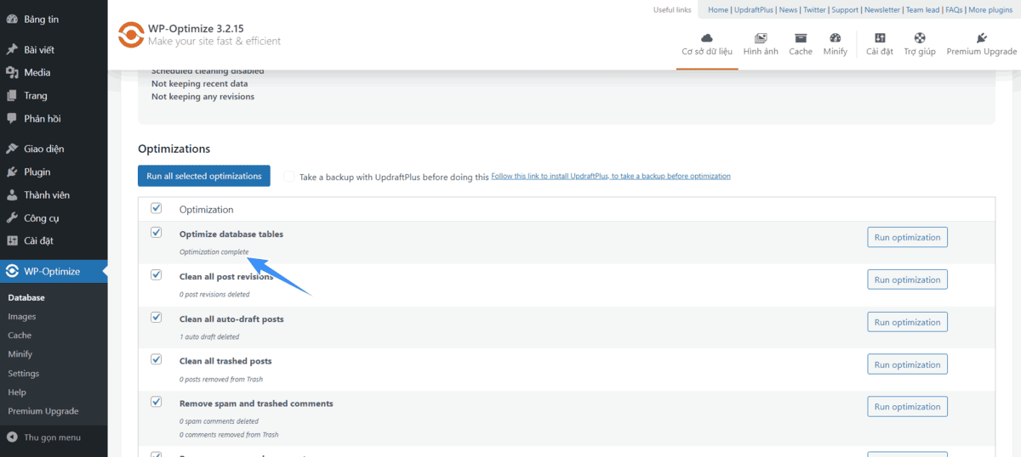The width and height of the screenshot is (1021, 457).
Task: Click the 0 post revisions deleted text
Action: pos(214,294)
